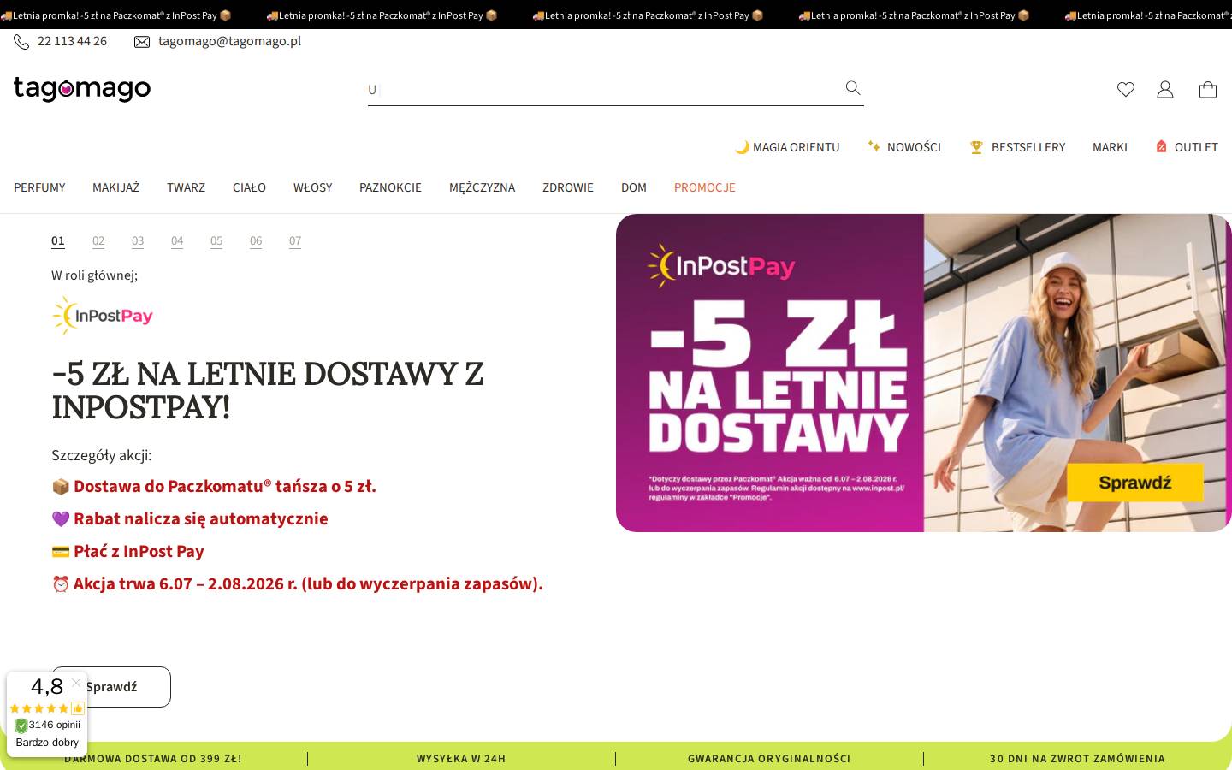Switch to slide 04
The image size is (1232, 770).
coord(177,241)
